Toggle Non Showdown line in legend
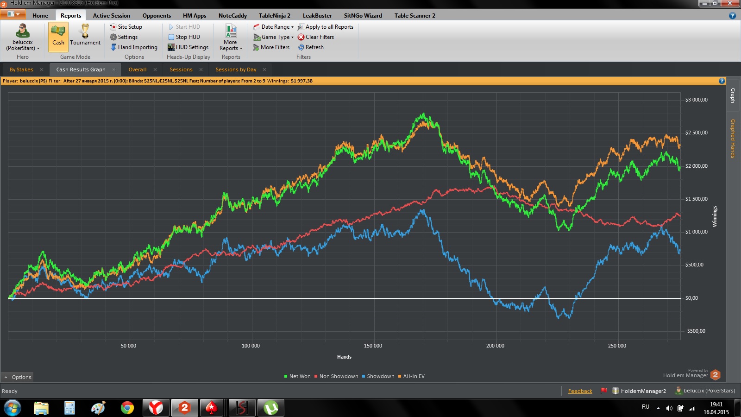The image size is (741, 417). point(336,376)
